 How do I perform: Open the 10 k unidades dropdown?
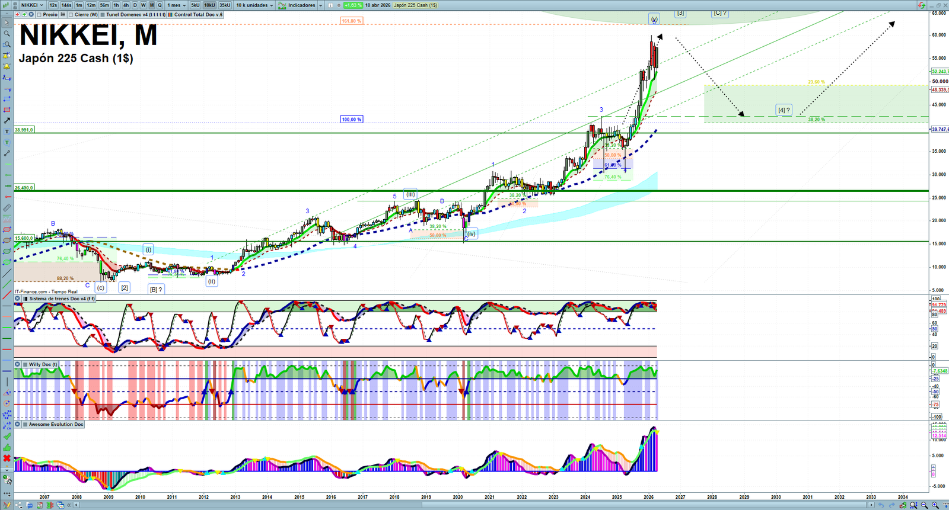255,5
